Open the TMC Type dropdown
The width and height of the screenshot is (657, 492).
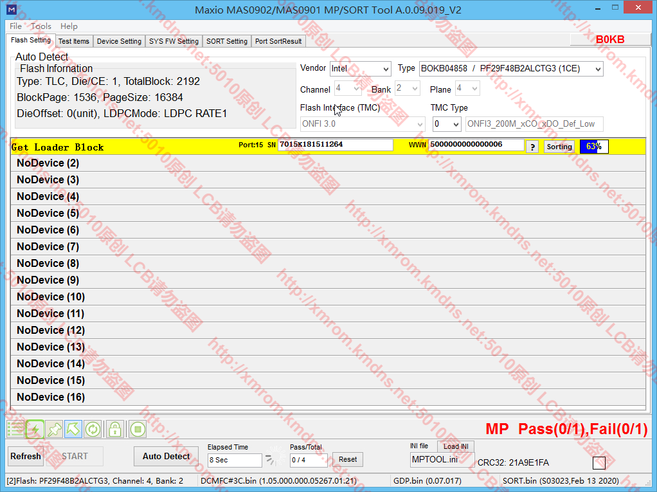[447, 123]
